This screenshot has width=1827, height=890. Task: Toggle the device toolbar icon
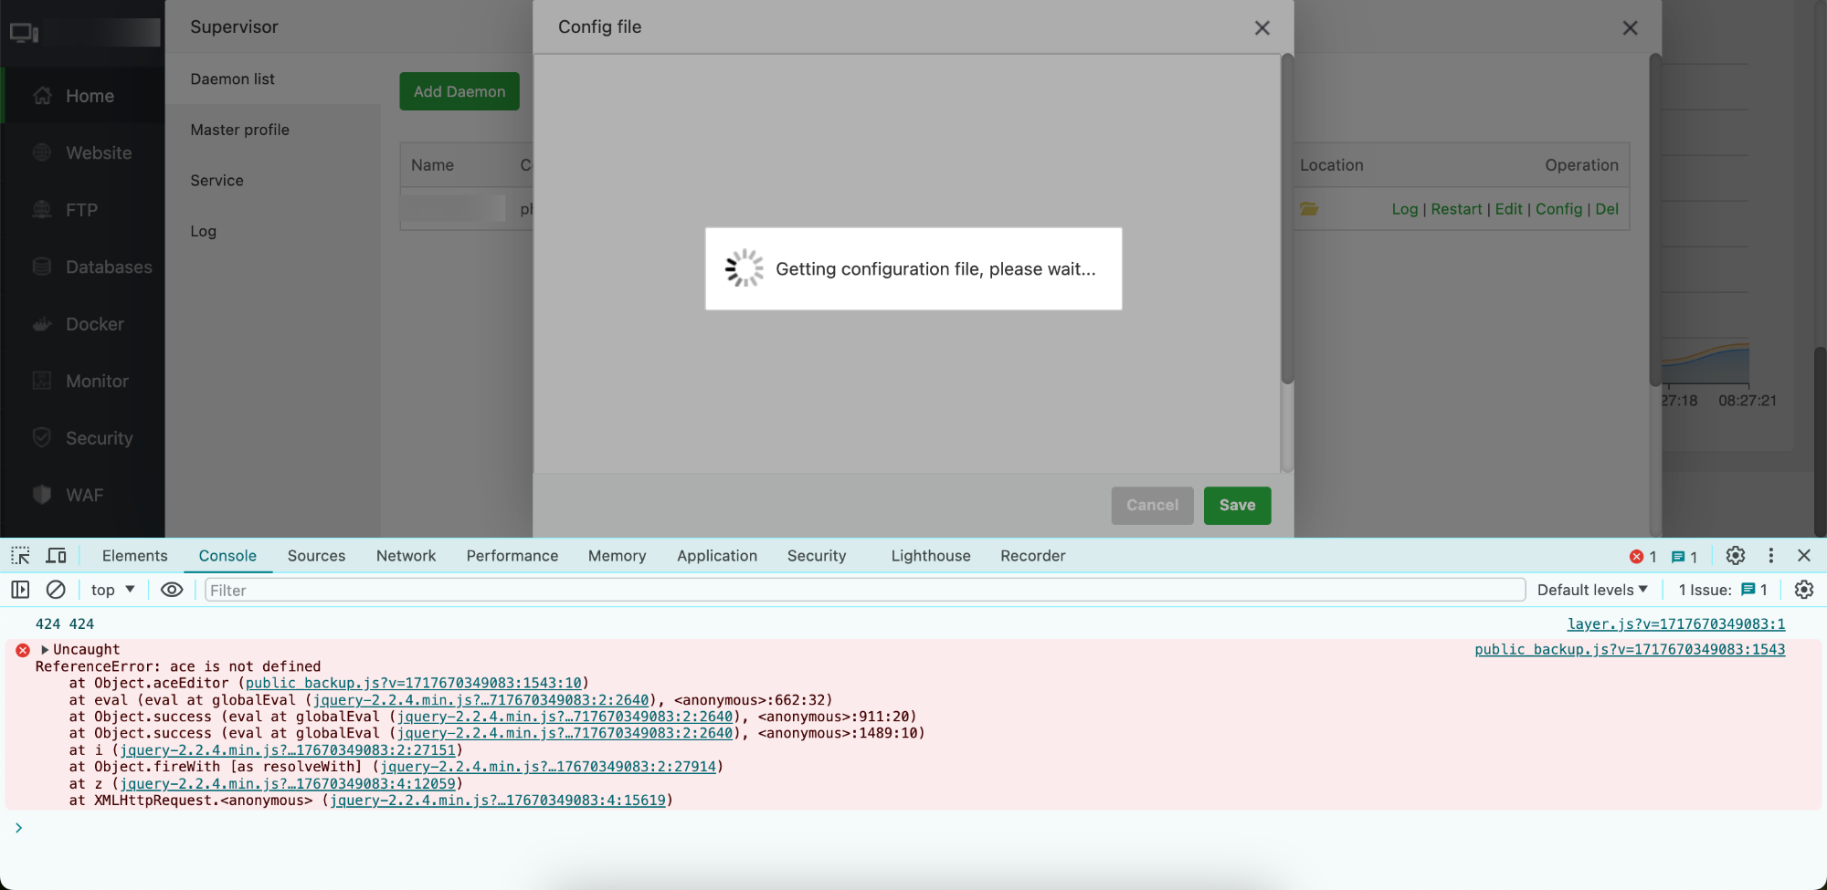pos(57,556)
